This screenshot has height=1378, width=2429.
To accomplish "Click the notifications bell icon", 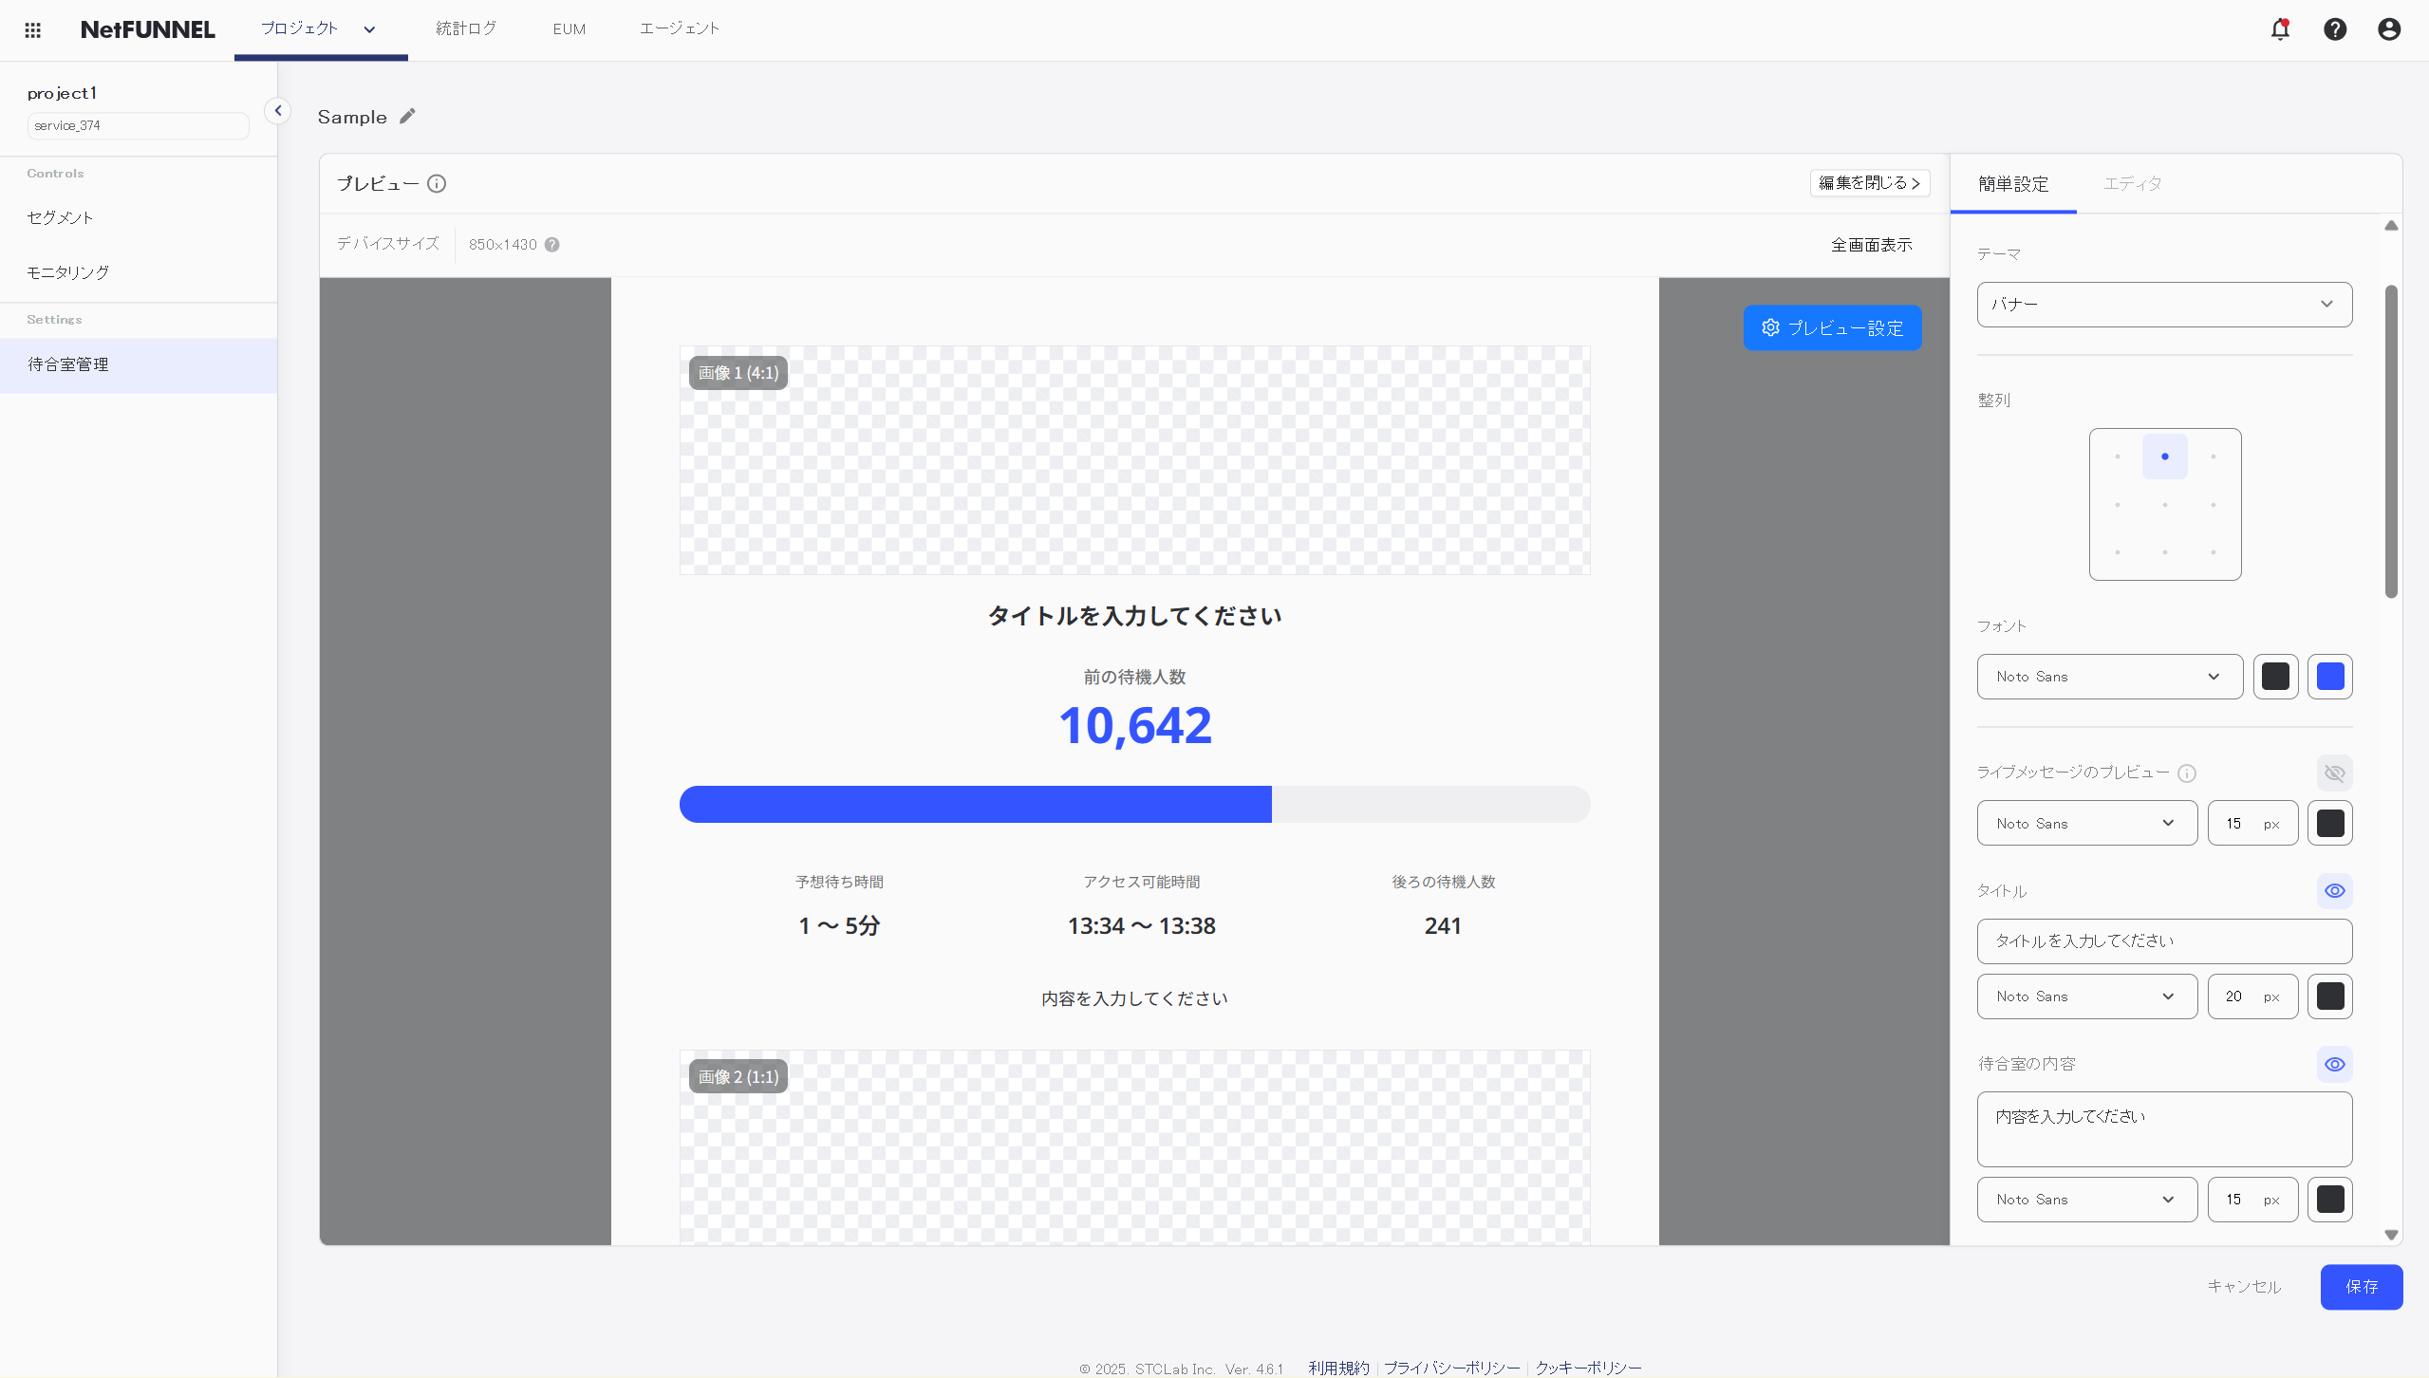I will point(2280,29).
